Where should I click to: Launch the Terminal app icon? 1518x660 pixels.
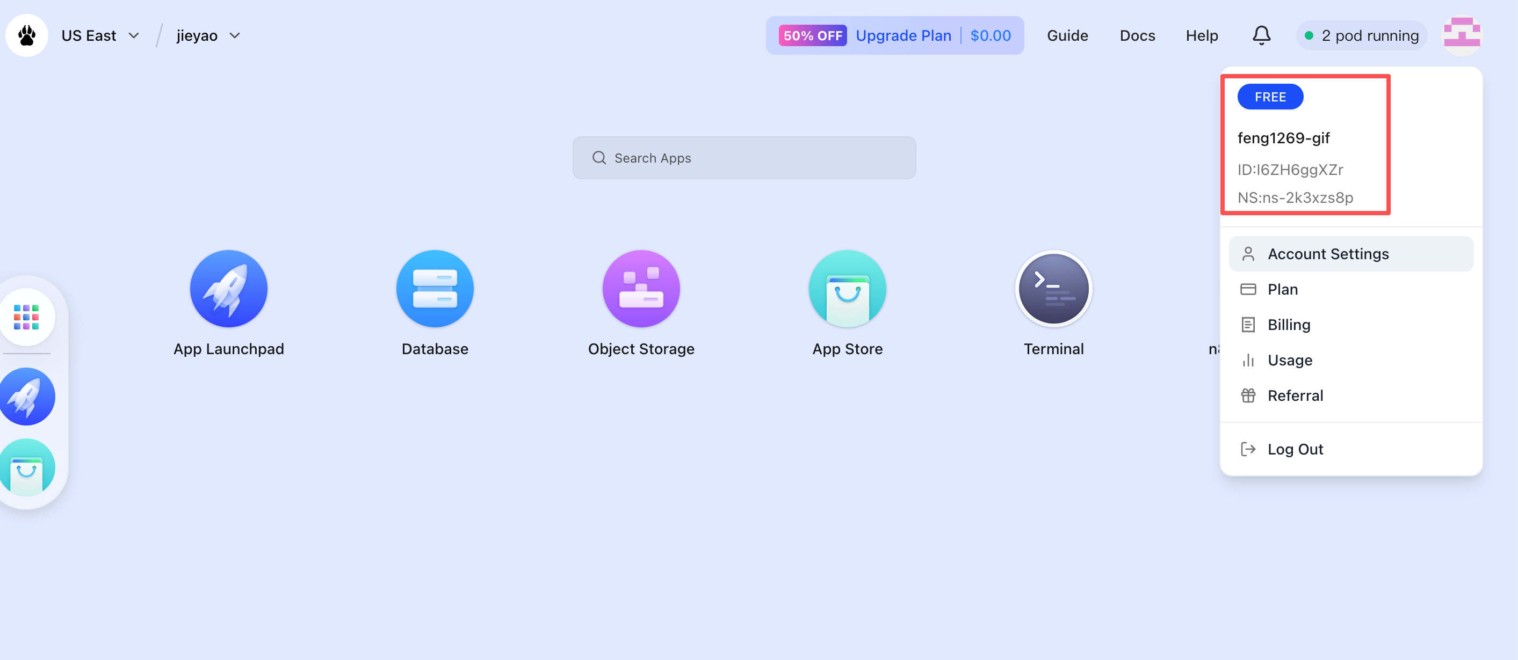[x=1053, y=289]
